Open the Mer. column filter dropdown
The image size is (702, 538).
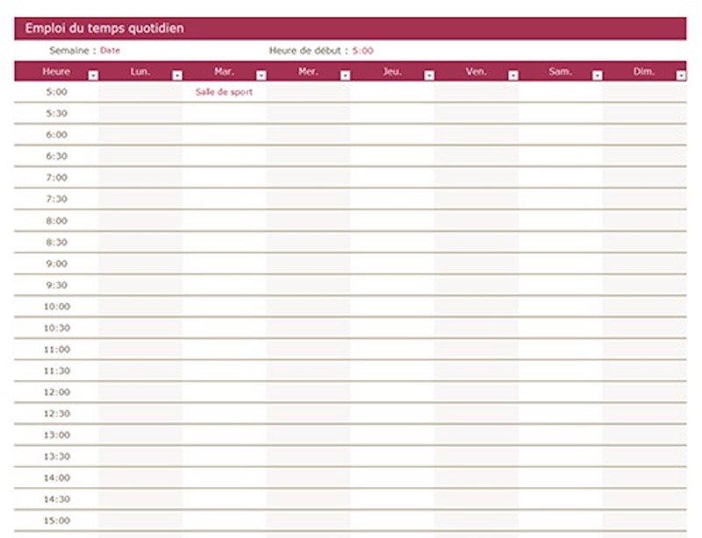tap(345, 75)
